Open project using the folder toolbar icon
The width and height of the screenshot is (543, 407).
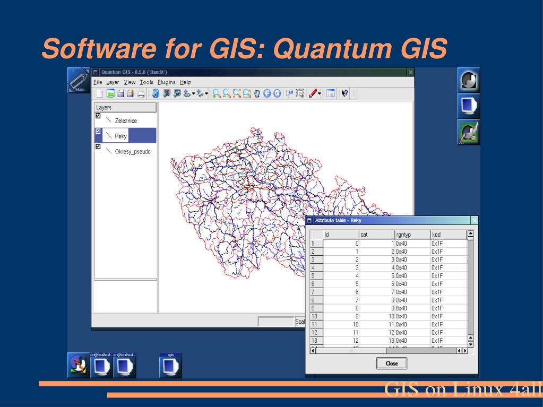pos(110,93)
